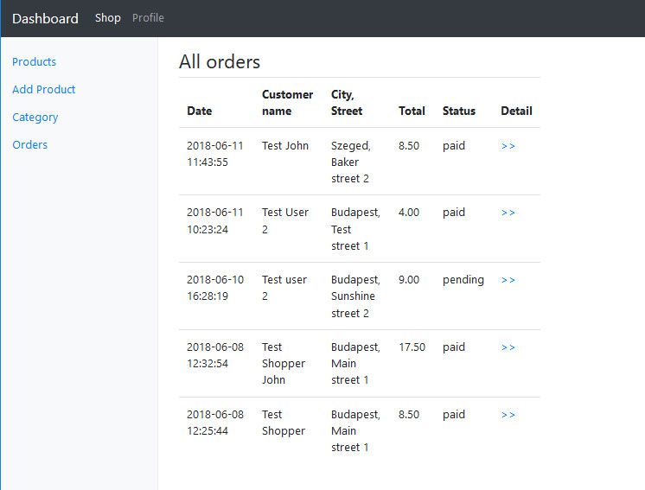Click the 17.50 total cell
This screenshot has height=490, width=645.
[x=412, y=347]
